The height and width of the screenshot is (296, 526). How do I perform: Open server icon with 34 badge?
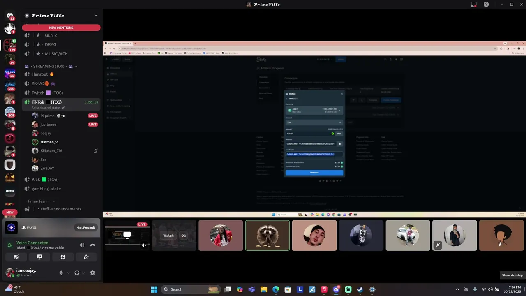coord(10,58)
